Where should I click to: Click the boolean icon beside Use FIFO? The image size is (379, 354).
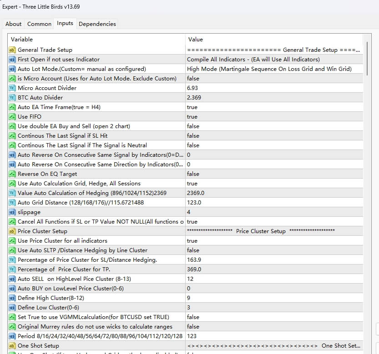click(x=12, y=117)
